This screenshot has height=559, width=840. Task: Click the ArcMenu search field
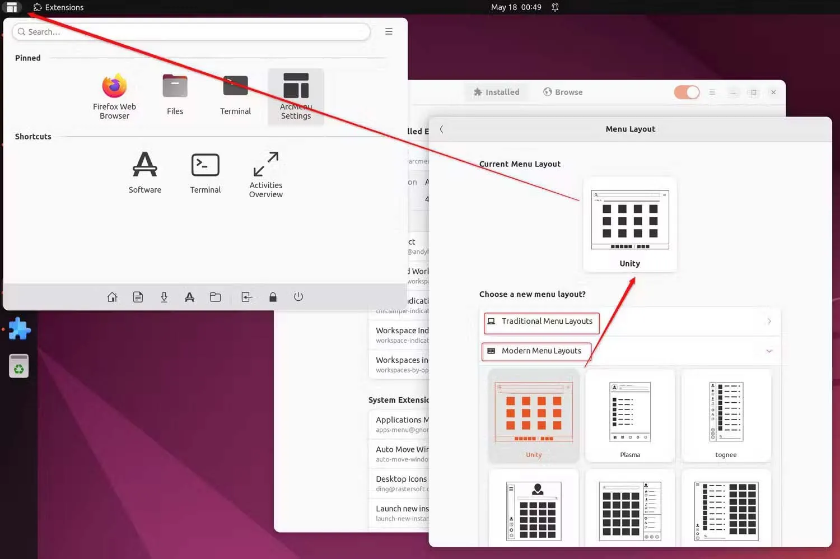[x=190, y=32]
